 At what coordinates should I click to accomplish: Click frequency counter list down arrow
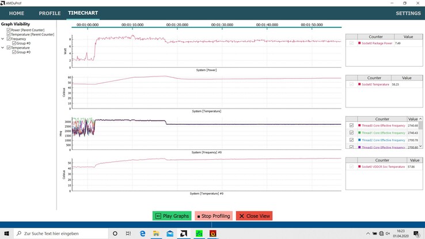coord(420,147)
